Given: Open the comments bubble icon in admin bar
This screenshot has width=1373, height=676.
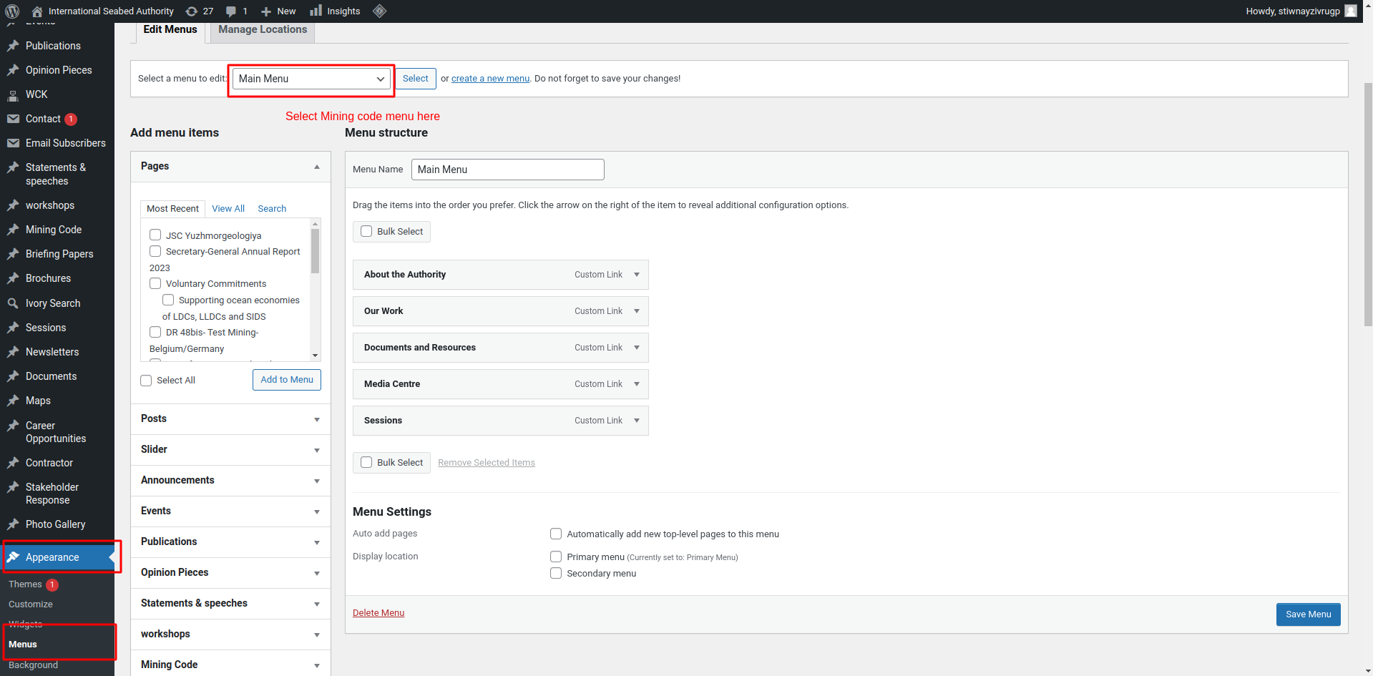Looking at the screenshot, I should click(231, 11).
